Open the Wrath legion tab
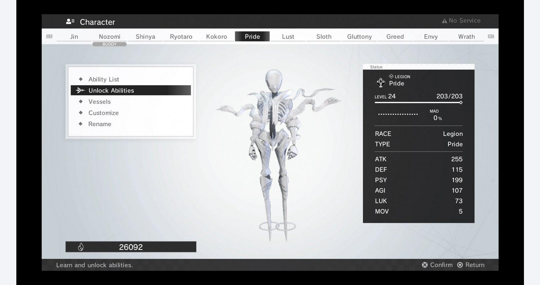Viewport: 540px width, 285px height. 466,37
